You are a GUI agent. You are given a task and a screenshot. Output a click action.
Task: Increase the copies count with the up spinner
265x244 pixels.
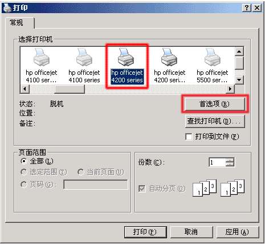230,160
